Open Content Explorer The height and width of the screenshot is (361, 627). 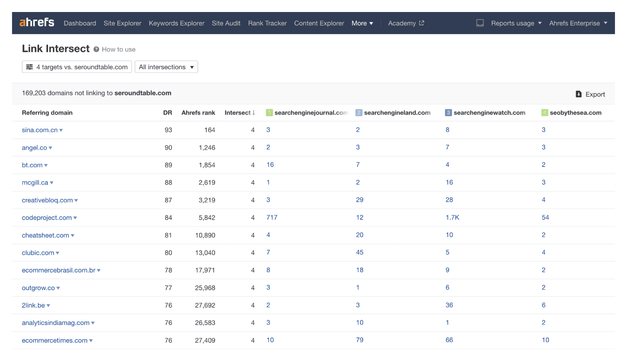click(x=319, y=23)
